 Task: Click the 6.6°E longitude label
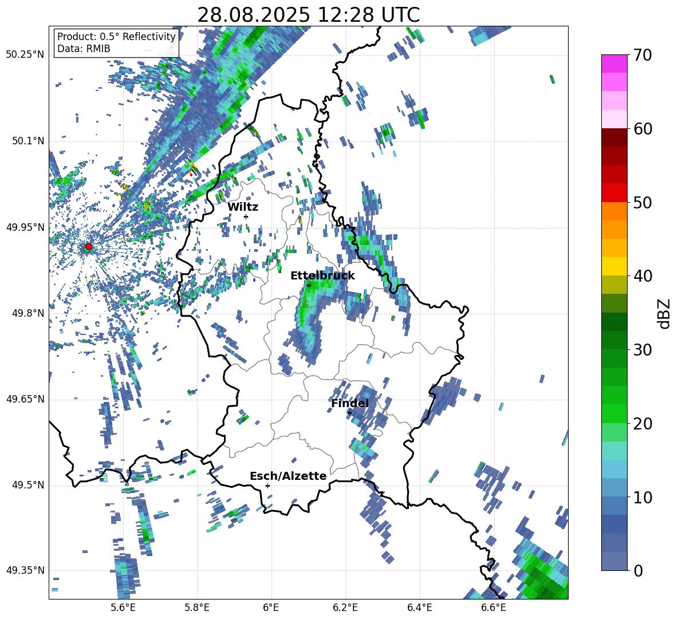tap(494, 608)
